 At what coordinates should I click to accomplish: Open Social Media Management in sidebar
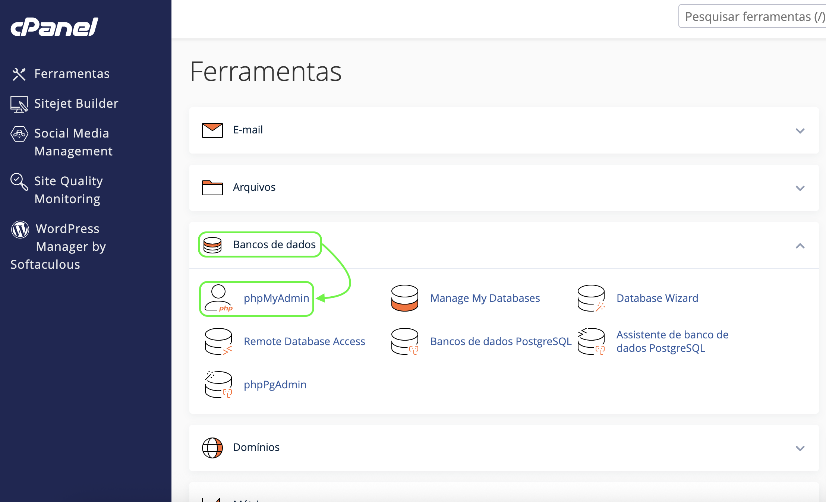pos(73,142)
